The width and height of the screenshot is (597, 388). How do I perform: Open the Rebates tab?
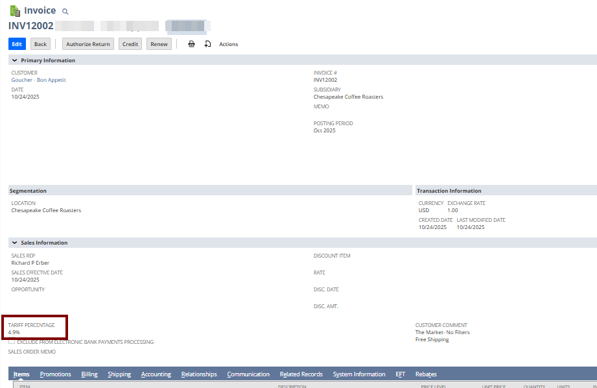pos(426,374)
